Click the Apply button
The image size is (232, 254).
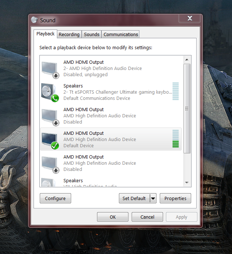coord(182,217)
